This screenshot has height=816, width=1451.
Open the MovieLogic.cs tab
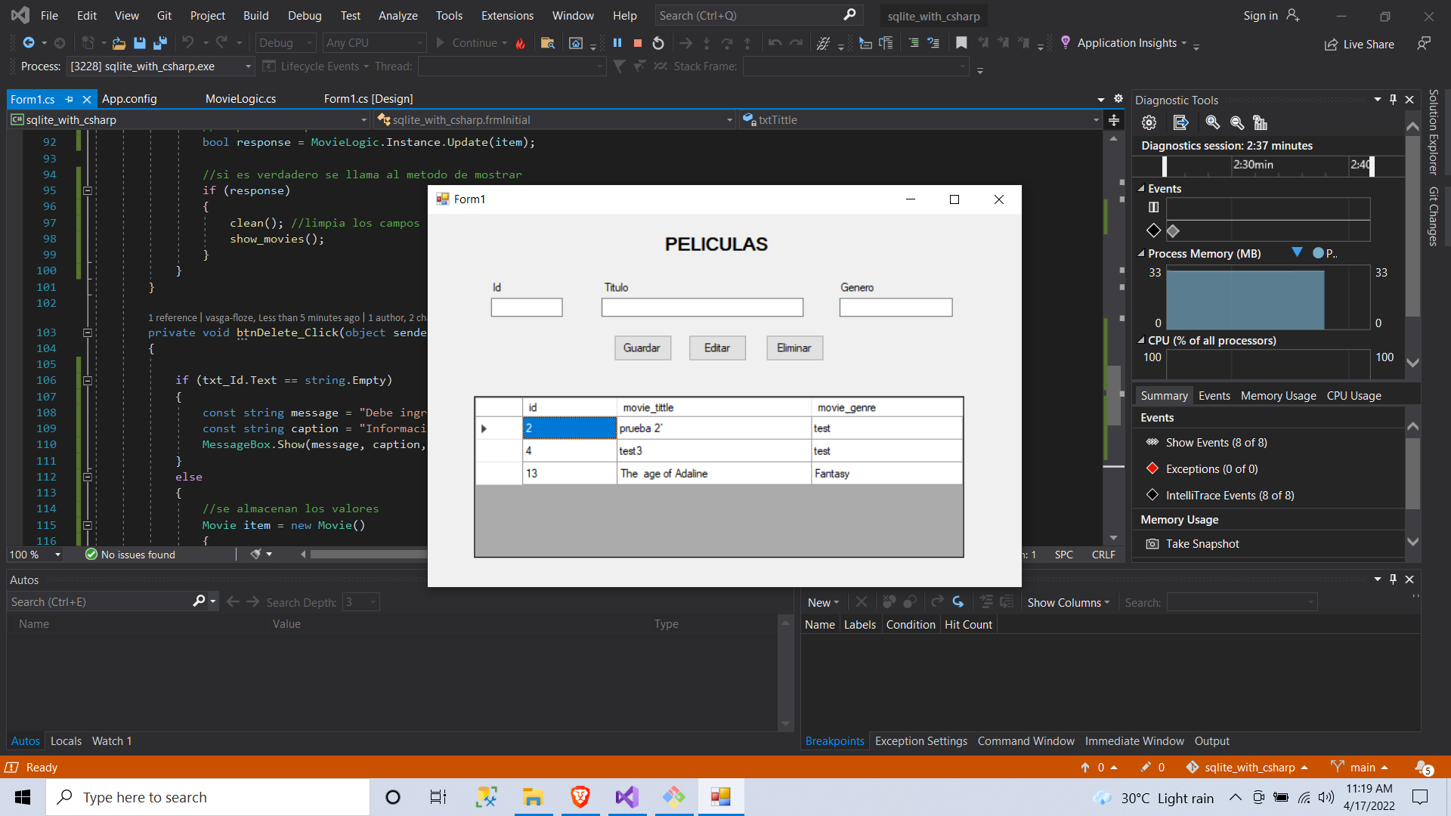(x=240, y=99)
